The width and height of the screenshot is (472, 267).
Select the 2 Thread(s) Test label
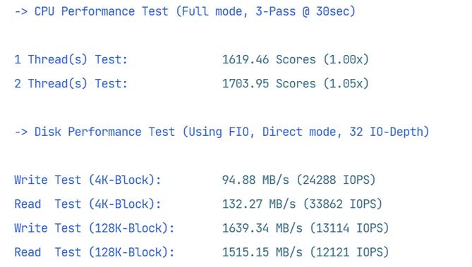click(x=71, y=84)
